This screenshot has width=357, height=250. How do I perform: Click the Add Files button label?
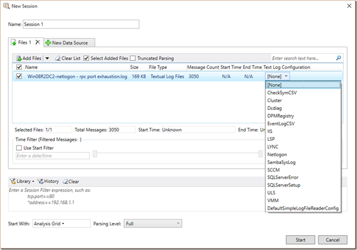(x=32, y=58)
